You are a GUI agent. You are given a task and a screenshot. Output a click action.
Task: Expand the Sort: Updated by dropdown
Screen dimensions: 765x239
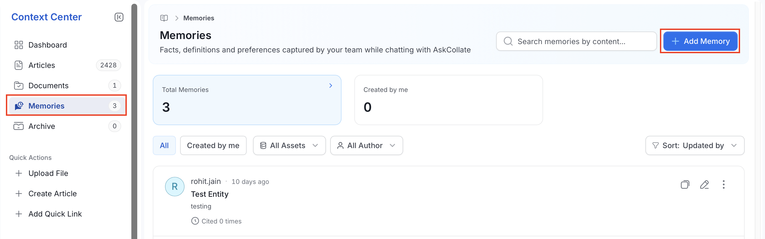click(x=695, y=145)
